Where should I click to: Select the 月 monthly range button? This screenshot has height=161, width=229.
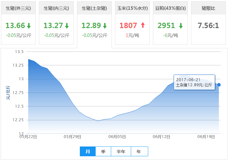click(88, 152)
